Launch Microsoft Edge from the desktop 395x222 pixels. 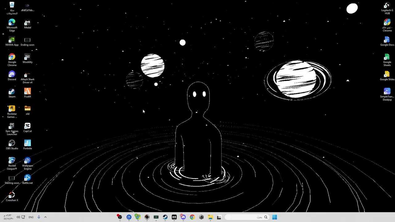click(x=12, y=25)
